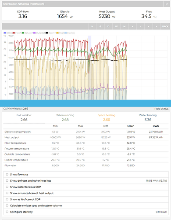
Task: Click the Diff column header
Action: pos(106,126)
